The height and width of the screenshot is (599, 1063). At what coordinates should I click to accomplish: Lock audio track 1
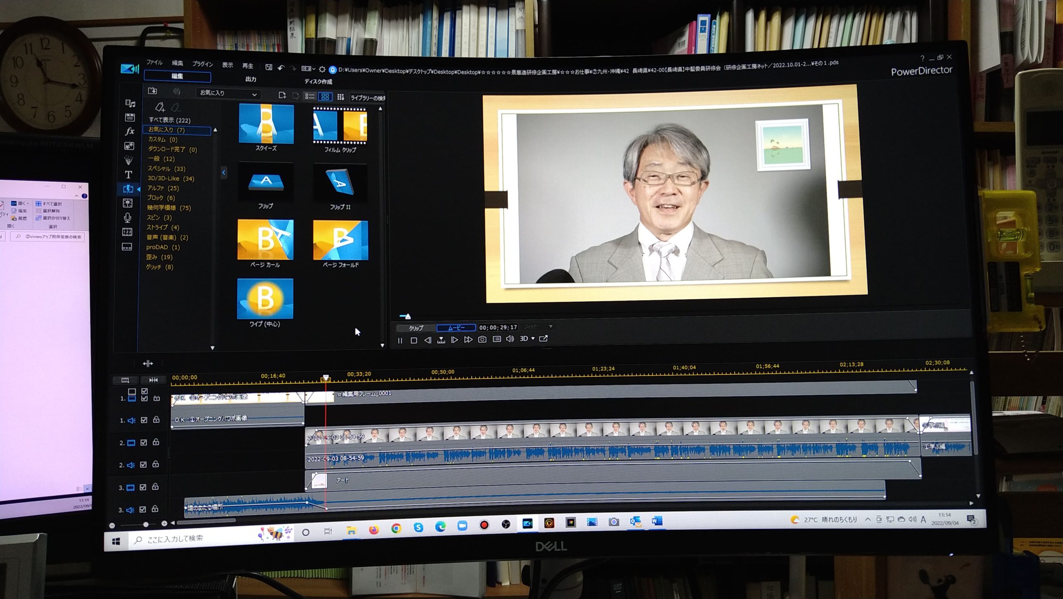click(156, 420)
